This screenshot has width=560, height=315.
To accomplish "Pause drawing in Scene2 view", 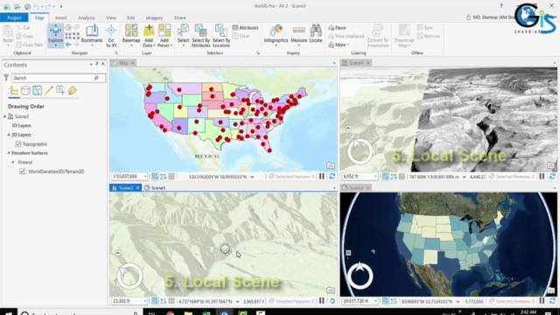I will (542, 301).
